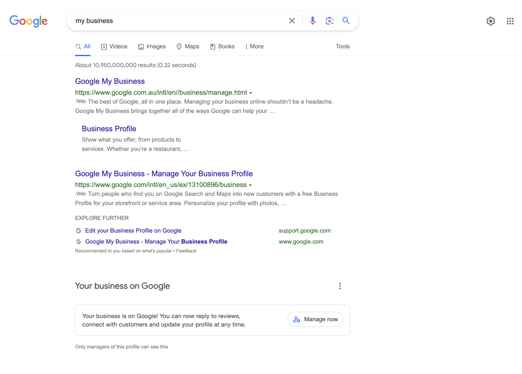Click the EXPLORE FURTHER label
This screenshot has height=374, width=522.
tap(102, 218)
